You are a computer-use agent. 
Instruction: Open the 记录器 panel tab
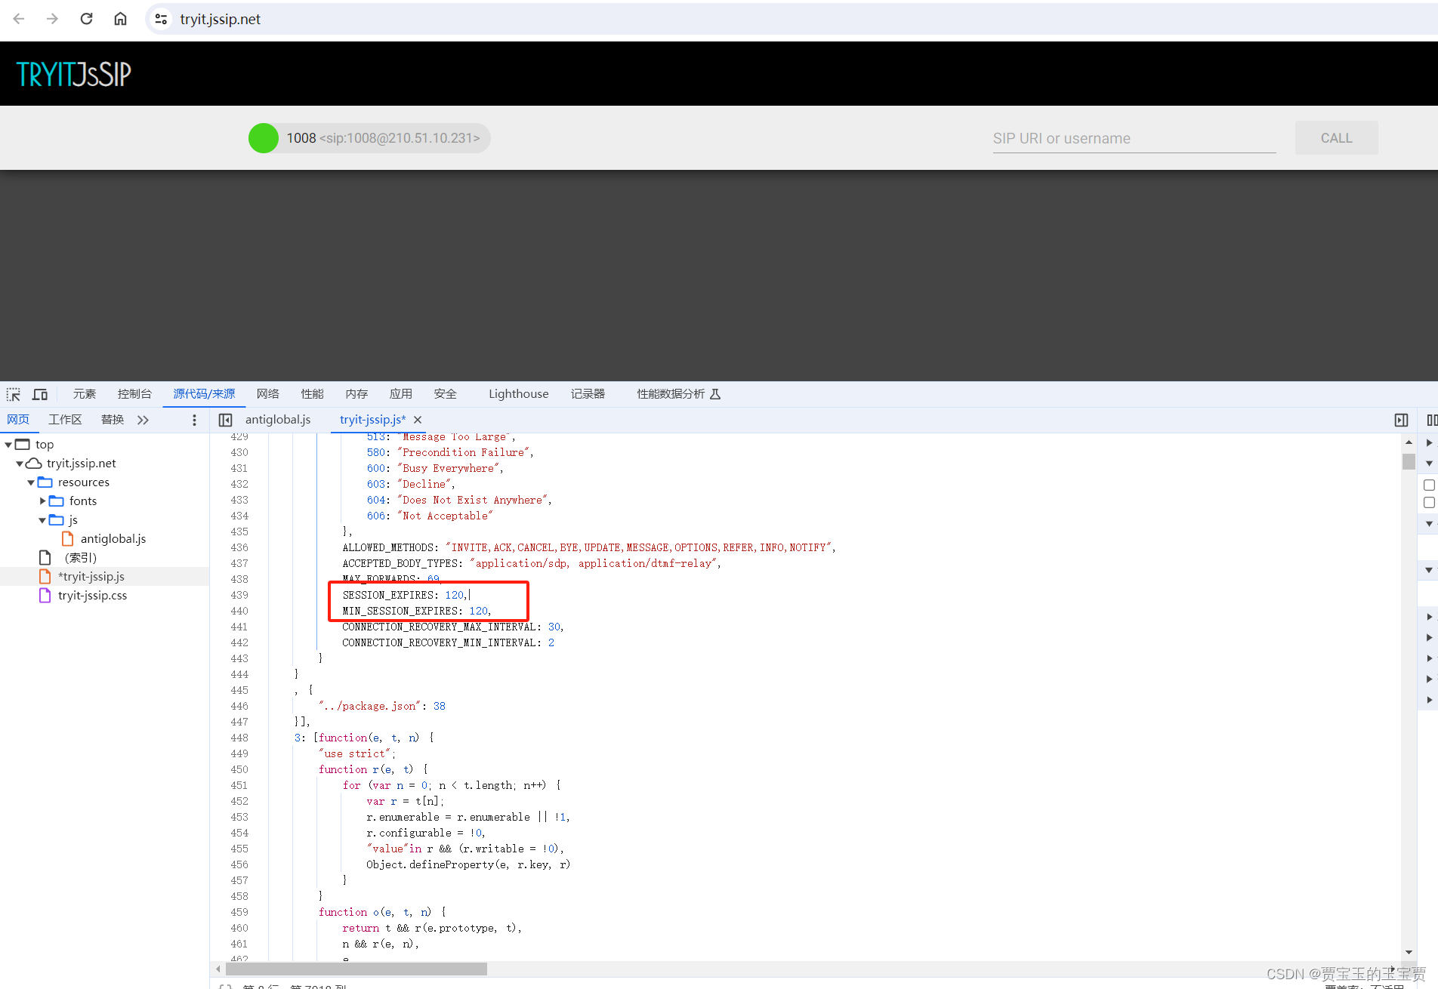click(588, 394)
